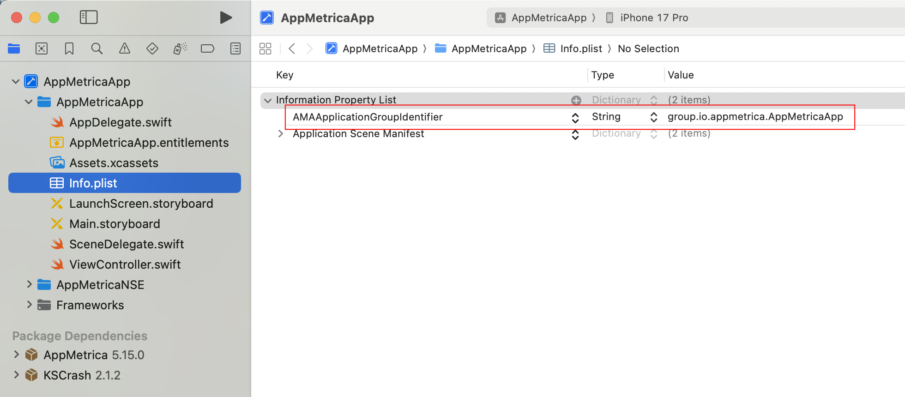Open the Breakpoint navigator
Viewport: 905px width, 397px height.
(207, 48)
